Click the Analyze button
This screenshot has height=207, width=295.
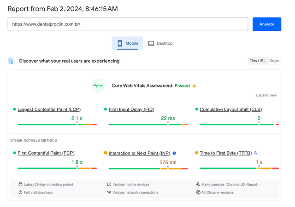[266, 24]
